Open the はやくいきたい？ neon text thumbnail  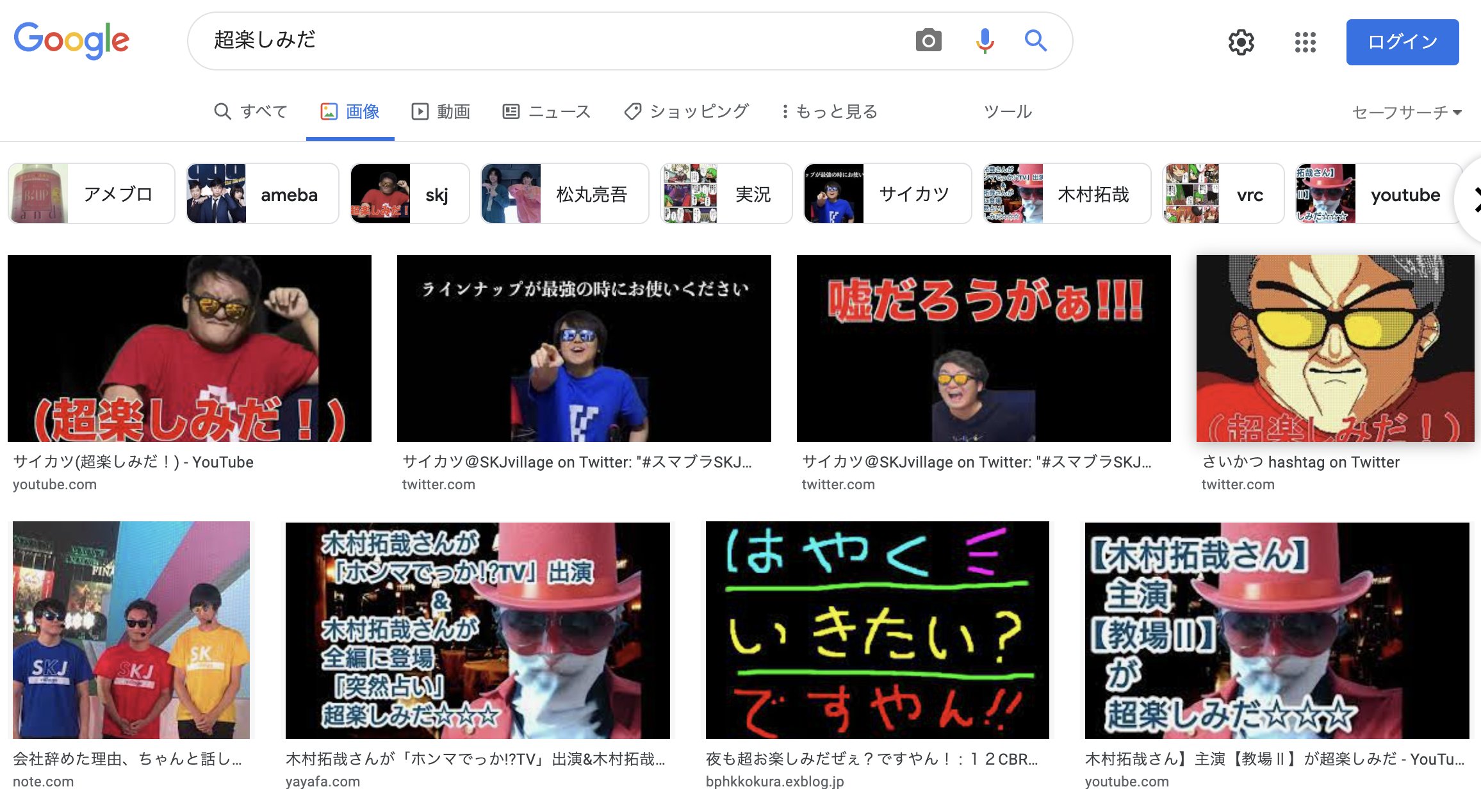[878, 630]
